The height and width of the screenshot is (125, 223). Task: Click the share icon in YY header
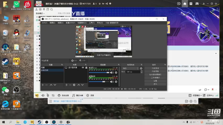107,4
